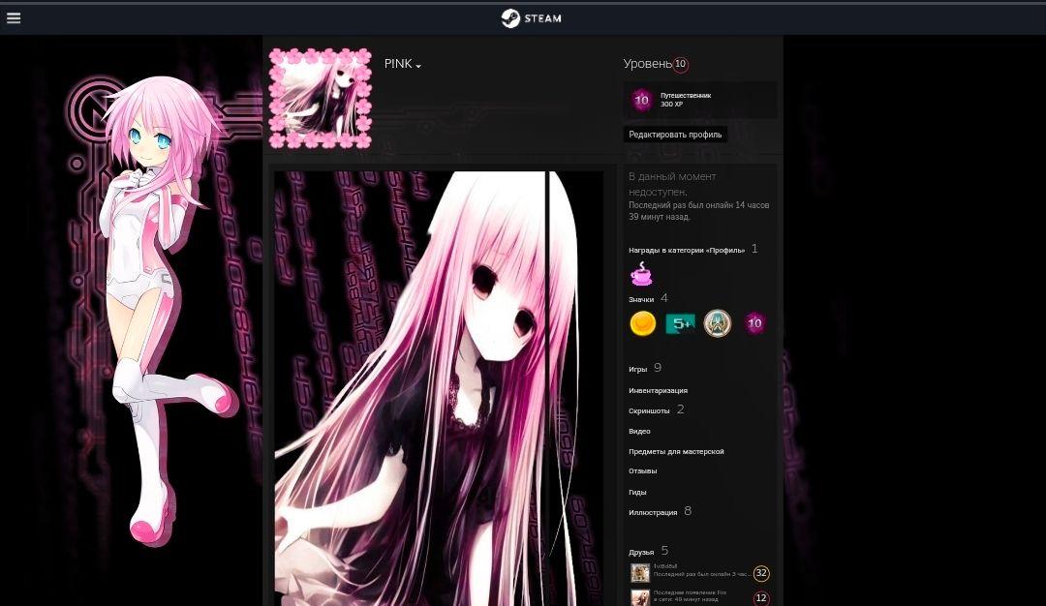Expand the PINK username dropdown

click(x=403, y=64)
